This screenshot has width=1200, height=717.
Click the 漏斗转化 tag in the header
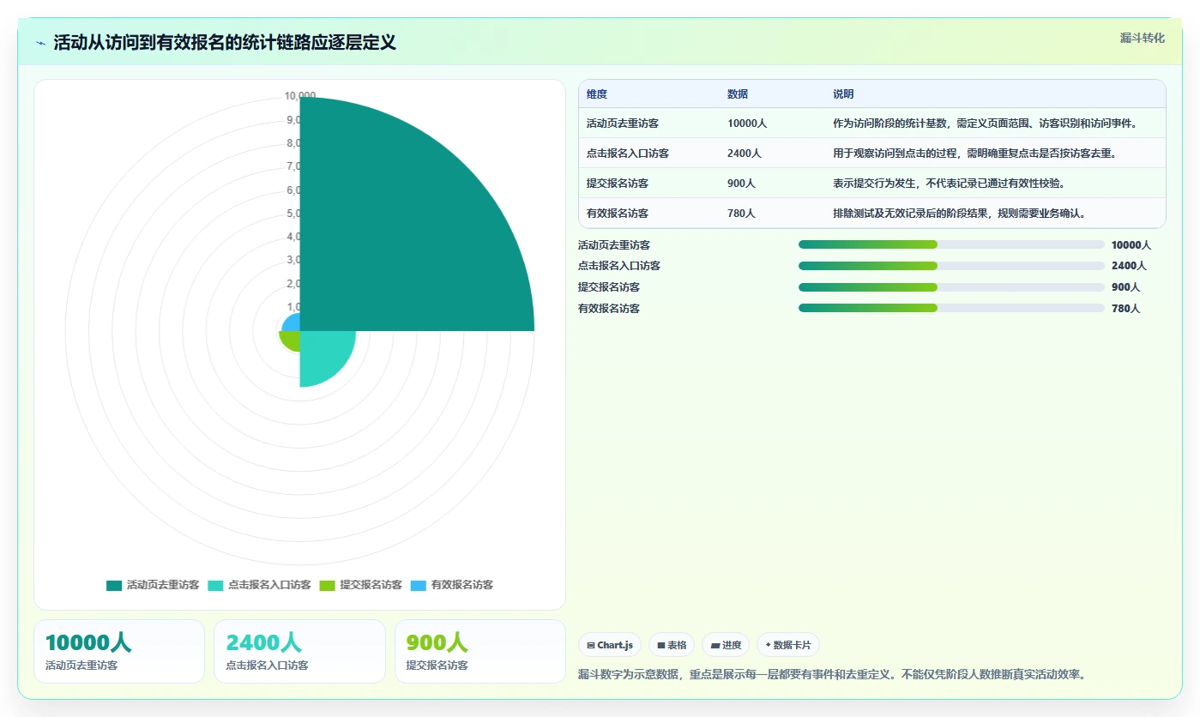pyautogui.click(x=1142, y=38)
